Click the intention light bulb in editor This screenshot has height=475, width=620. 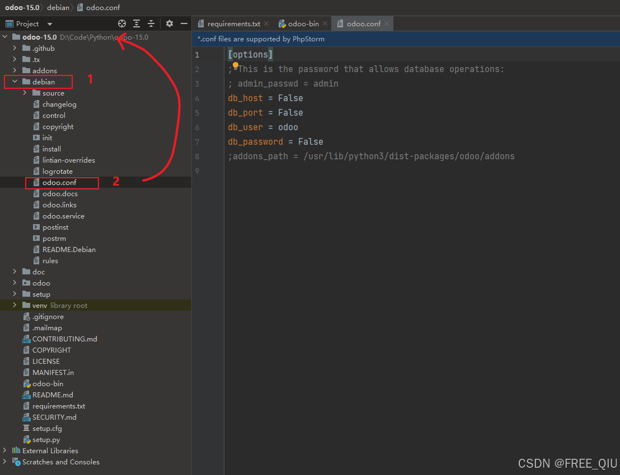[x=235, y=65]
